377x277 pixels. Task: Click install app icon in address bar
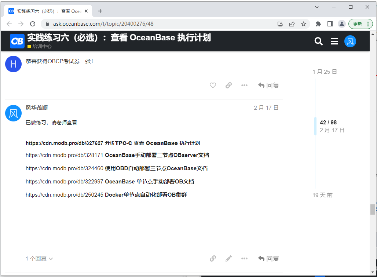point(280,24)
